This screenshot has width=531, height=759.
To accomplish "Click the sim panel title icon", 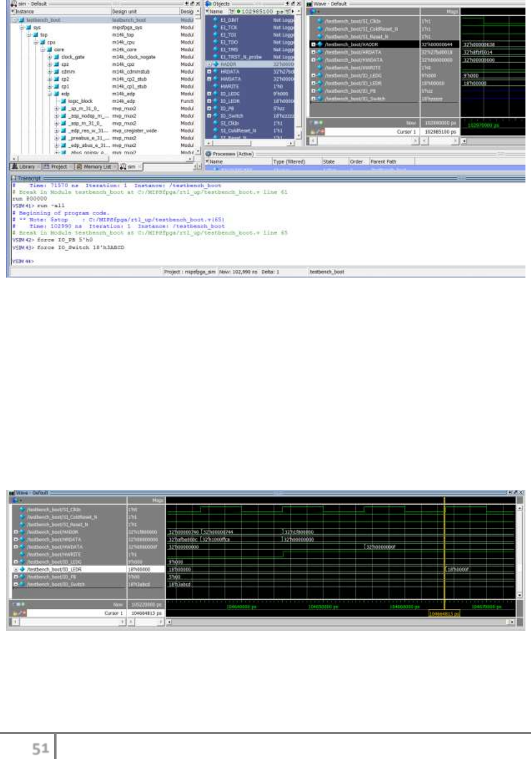I will point(14,3).
